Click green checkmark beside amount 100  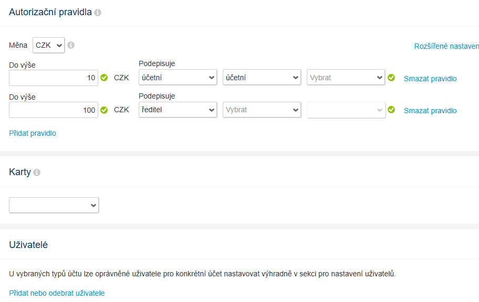tap(104, 110)
